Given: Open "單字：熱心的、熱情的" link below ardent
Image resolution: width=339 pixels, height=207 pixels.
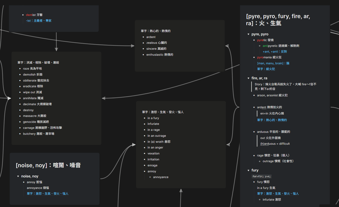Looking at the screenshot, I should pyautogui.click(x=272, y=120).
